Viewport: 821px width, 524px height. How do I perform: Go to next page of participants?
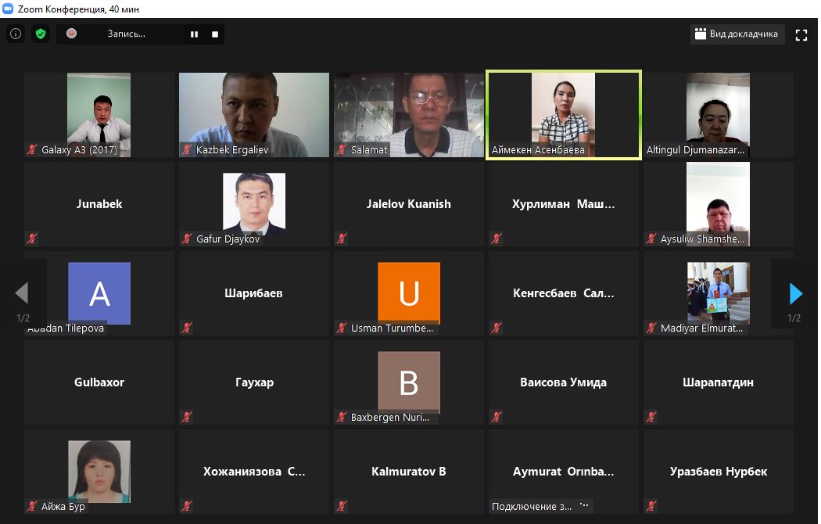coord(795,293)
